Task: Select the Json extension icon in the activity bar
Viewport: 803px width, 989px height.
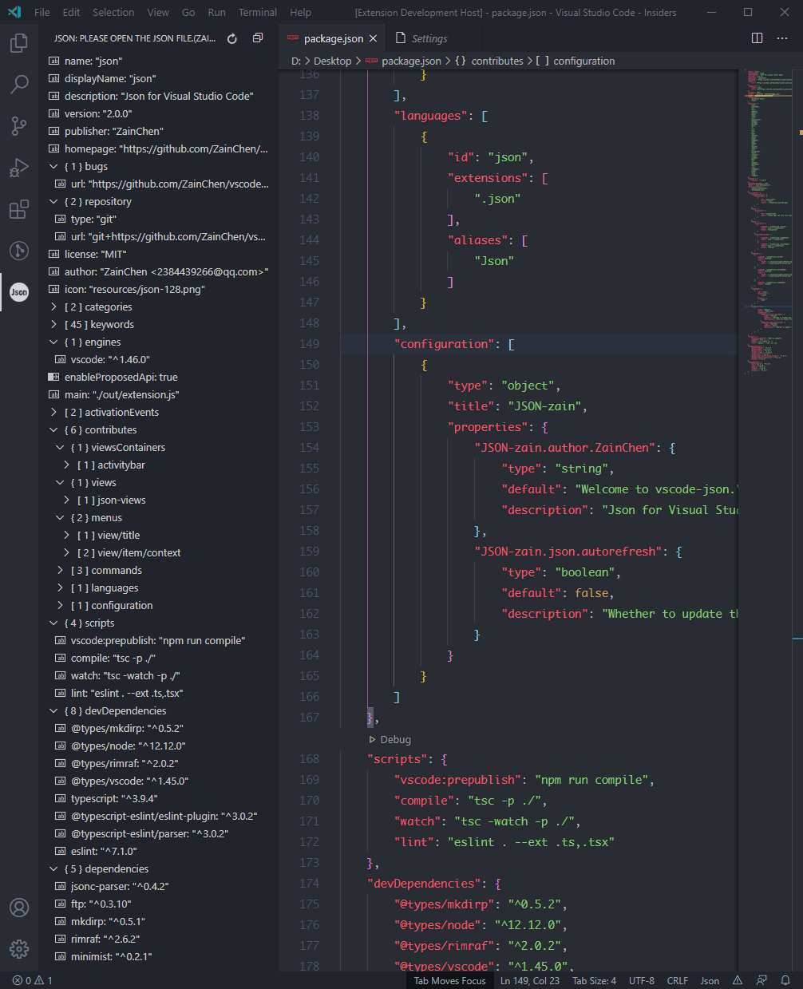Action: click(18, 291)
